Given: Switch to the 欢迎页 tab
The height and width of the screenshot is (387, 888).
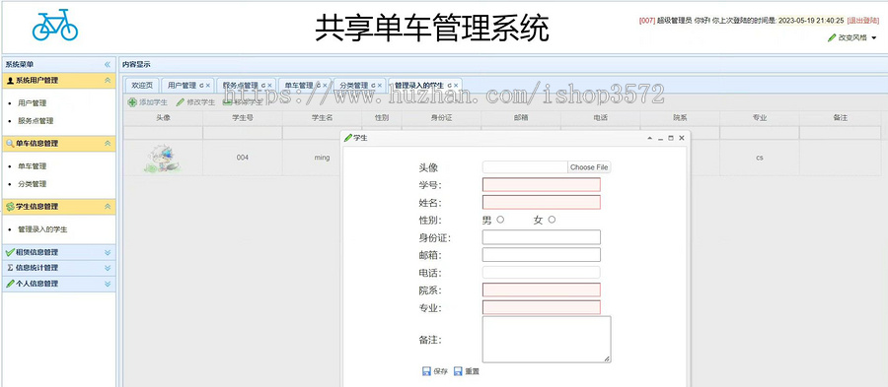Looking at the screenshot, I should 142,86.
